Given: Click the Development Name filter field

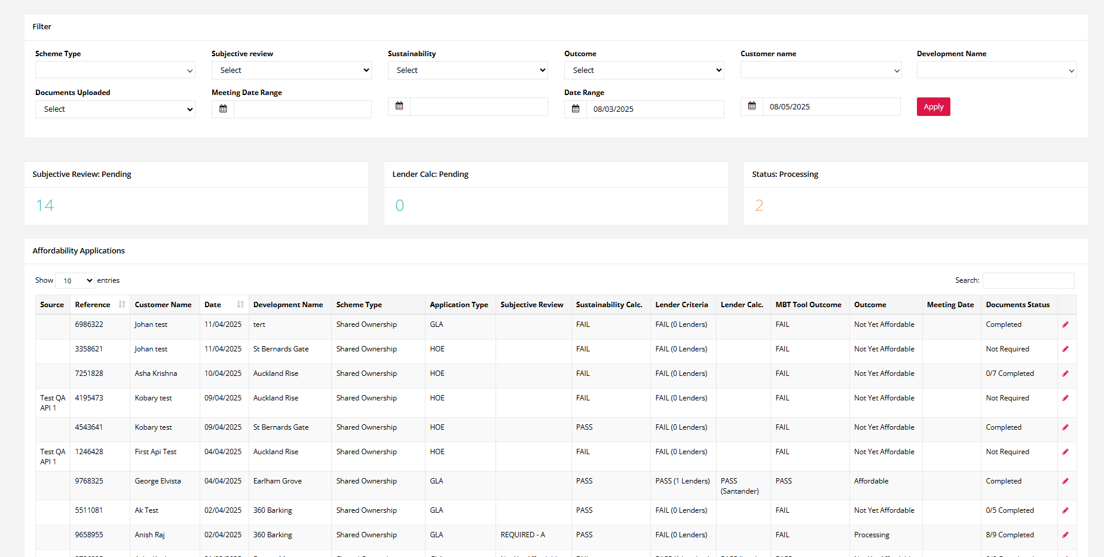Looking at the screenshot, I should click(996, 70).
